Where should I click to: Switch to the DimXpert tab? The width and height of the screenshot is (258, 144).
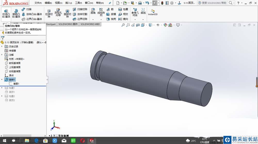[51, 24]
